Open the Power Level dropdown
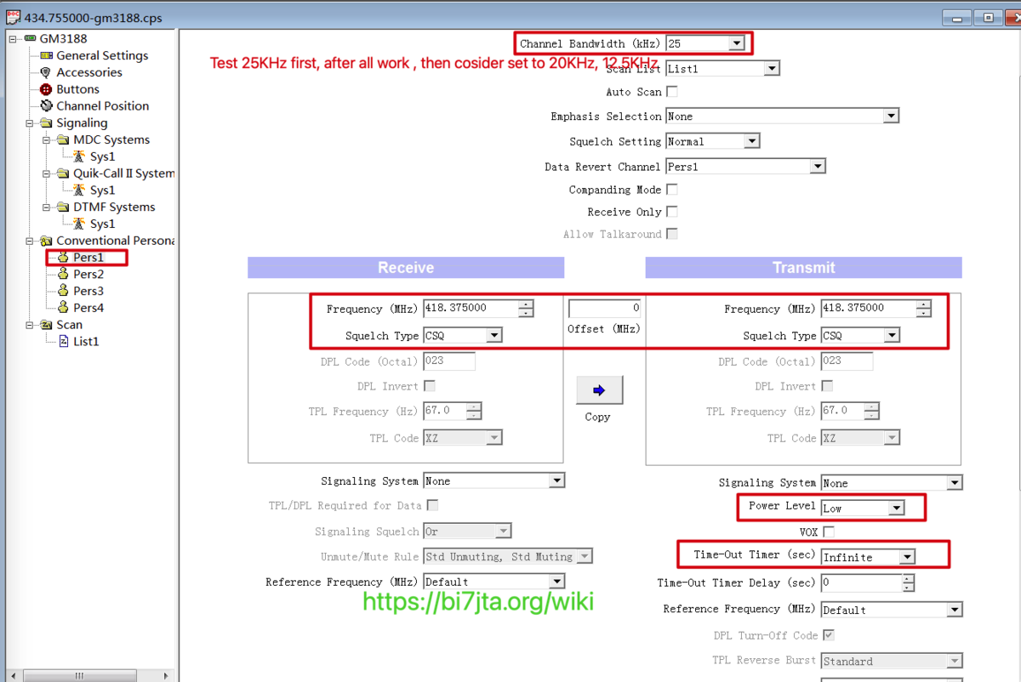Image resolution: width=1021 pixels, height=682 pixels. tap(896, 507)
